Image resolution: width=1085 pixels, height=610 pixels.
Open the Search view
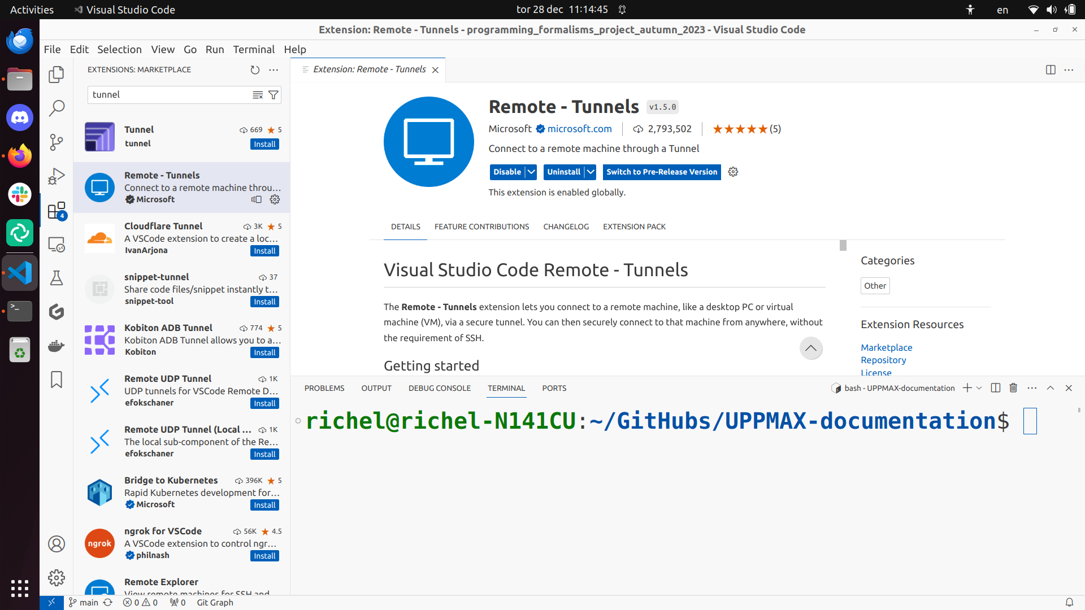coord(57,108)
